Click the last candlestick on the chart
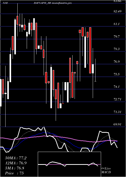The width and height of the screenshot is (126, 177). 95,70
